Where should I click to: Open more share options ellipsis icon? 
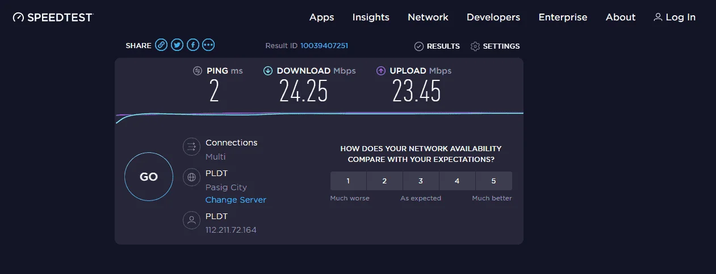(x=208, y=45)
